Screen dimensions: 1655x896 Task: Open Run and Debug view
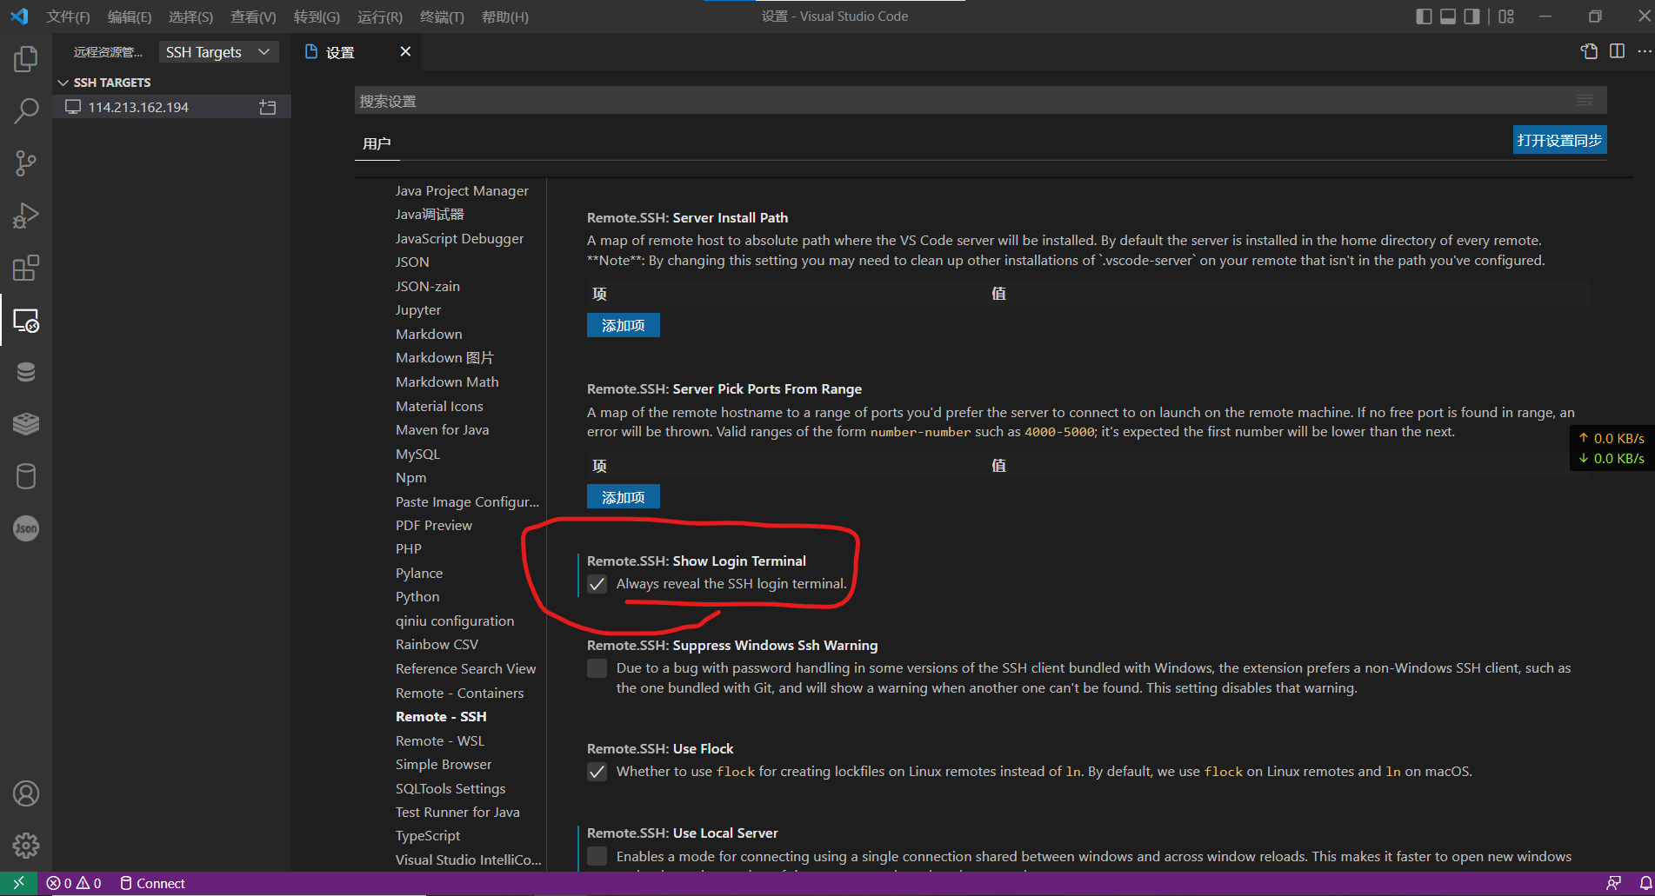coord(26,216)
